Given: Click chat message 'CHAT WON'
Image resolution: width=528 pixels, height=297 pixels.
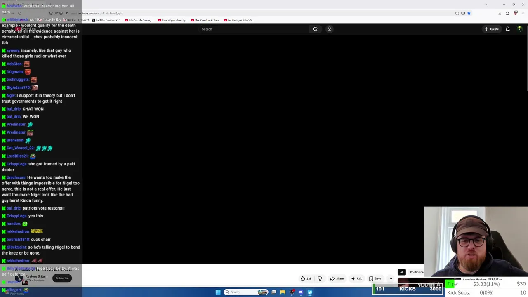Looking at the screenshot, I should pos(33,109).
